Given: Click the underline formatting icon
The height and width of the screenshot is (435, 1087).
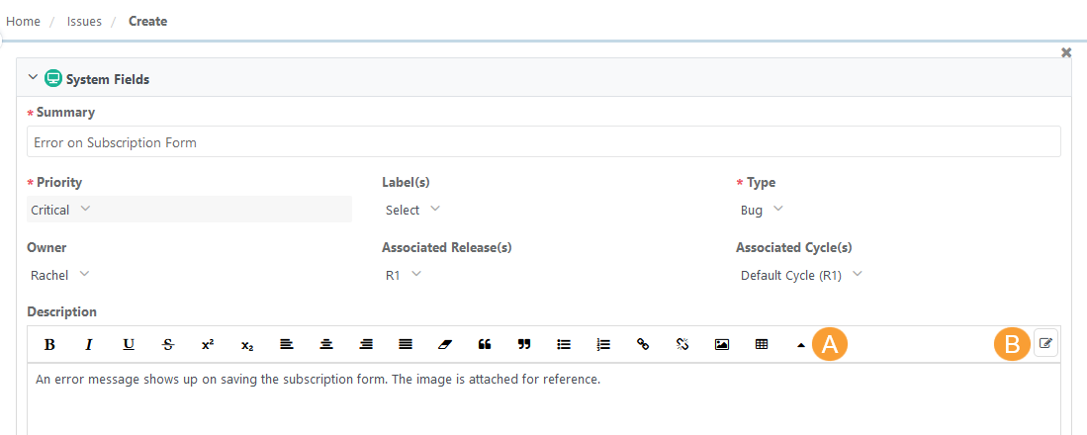Looking at the screenshot, I should point(129,344).
